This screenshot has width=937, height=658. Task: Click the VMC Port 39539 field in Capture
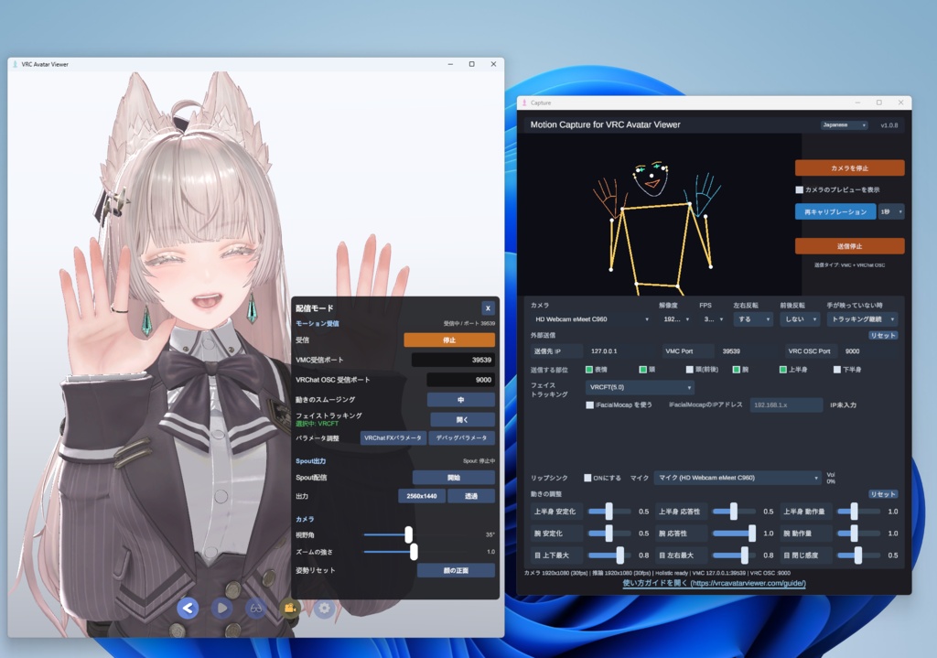coord(747,351)
